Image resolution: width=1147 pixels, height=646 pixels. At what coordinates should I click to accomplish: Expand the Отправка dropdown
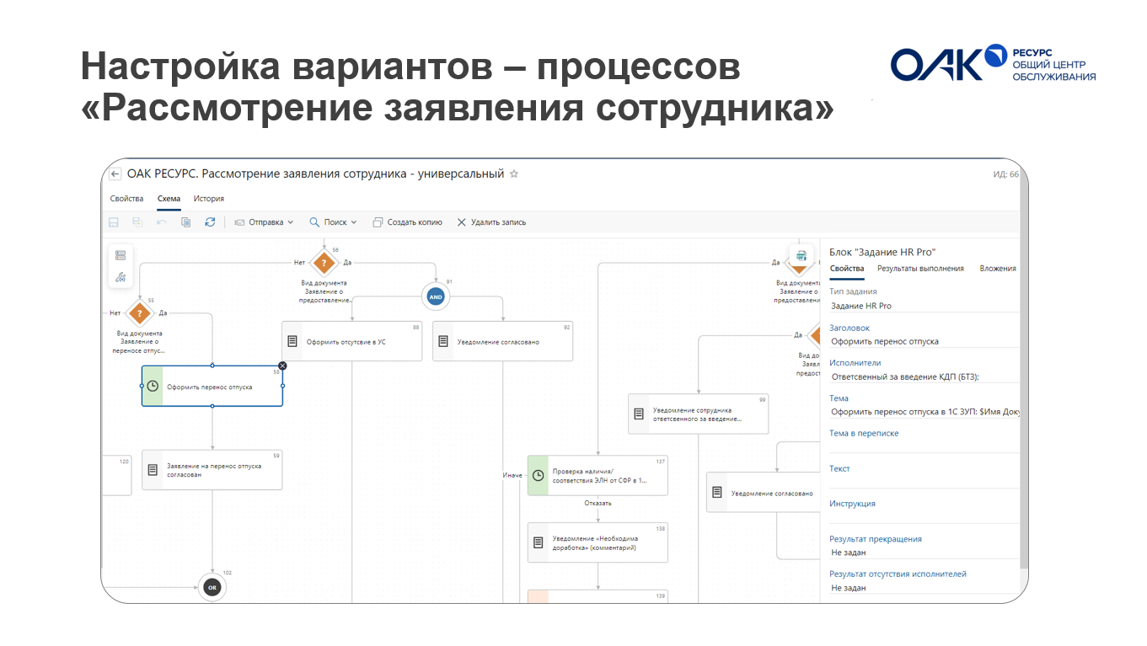[x=264, y=222]
